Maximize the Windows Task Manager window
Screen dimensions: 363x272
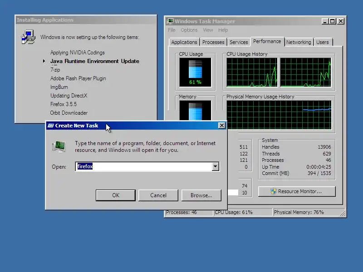click(332, 21)
